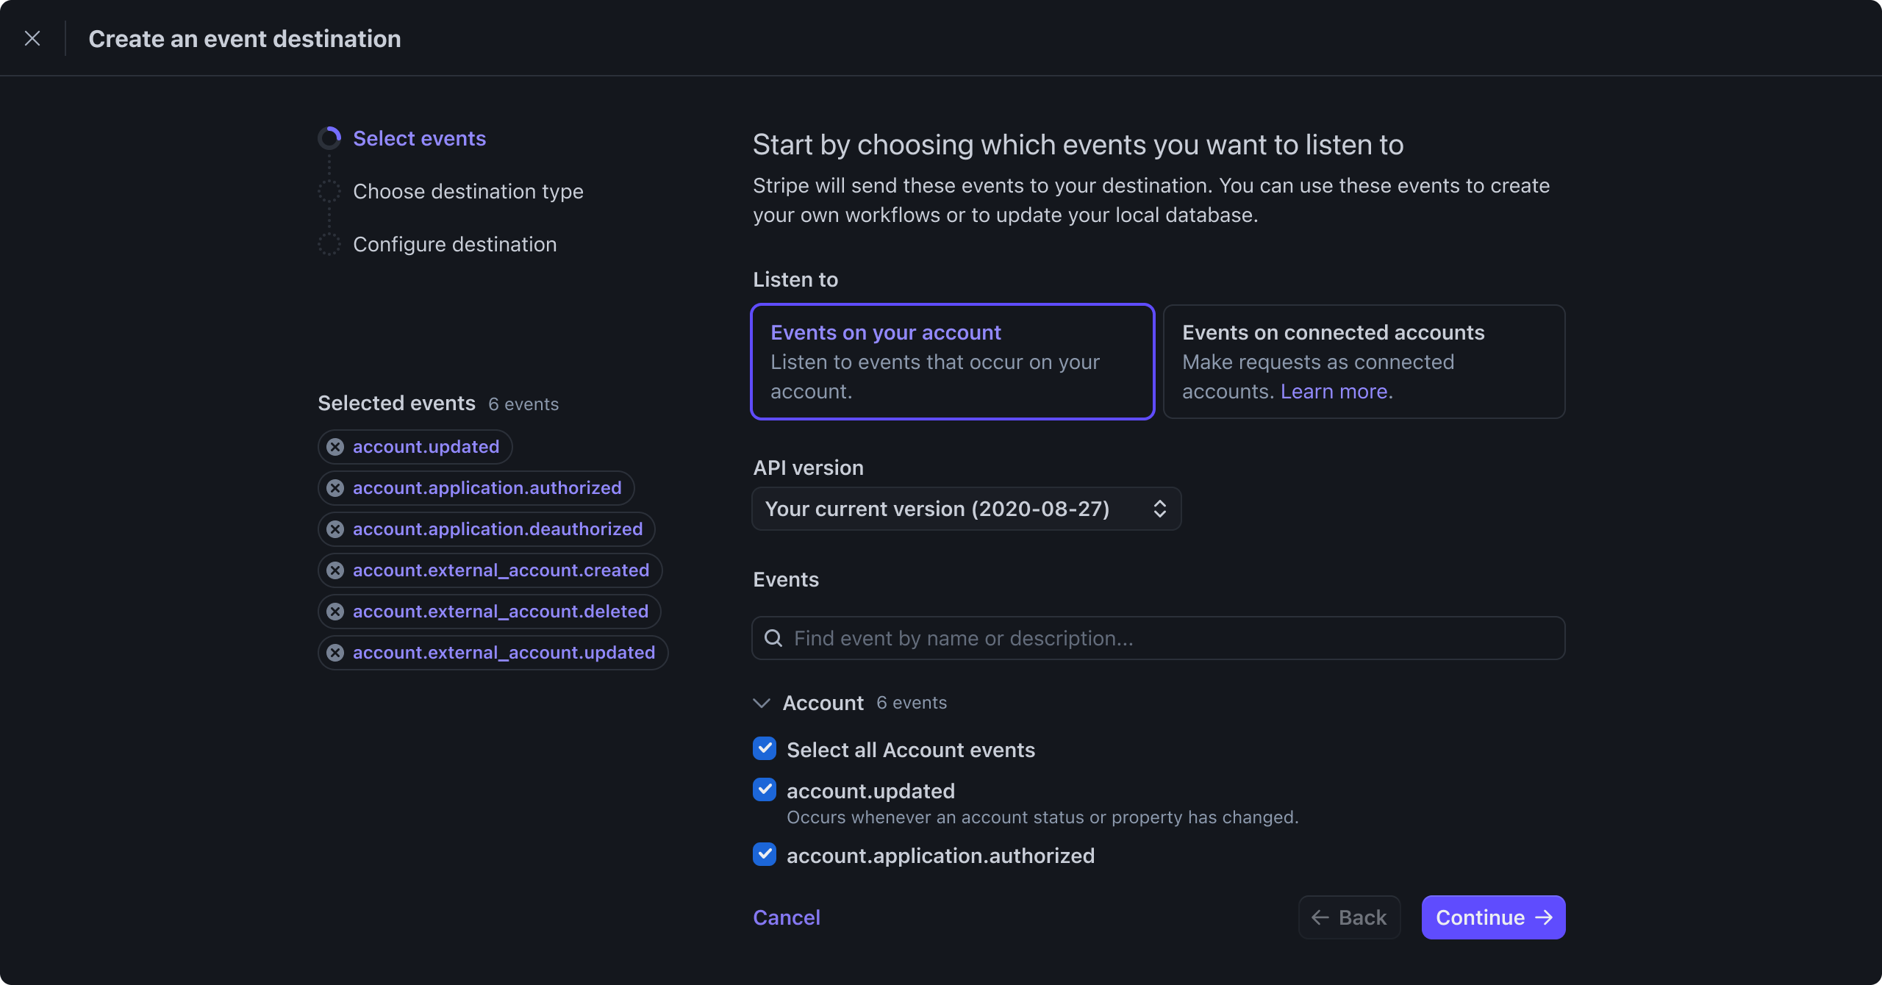Click the account.application.deauthorized chip label
The height and width of the screenshot is (985, 1882).
point(498,529)
